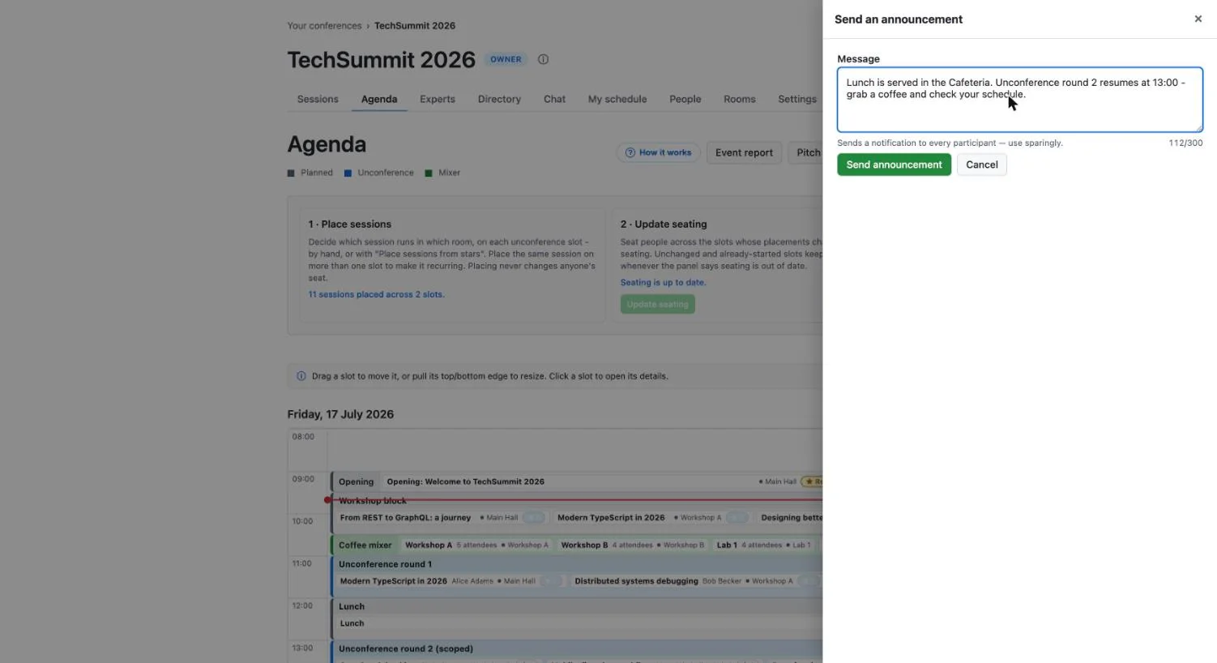Open the Event report button
The image size is (1217, 663).
(744, 152)
